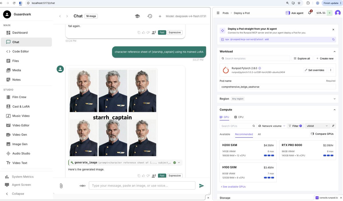Image resolution: width=343 pixels, height=201 pixels.
Task: Click the Finish update browser button
Action: click(331, 3)
